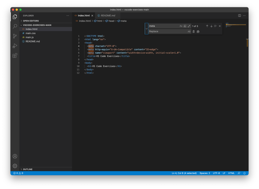The image size is (259, 189).
Task: Click errors and warnings count
Action: pyautogui.click(x=18, y=173)
